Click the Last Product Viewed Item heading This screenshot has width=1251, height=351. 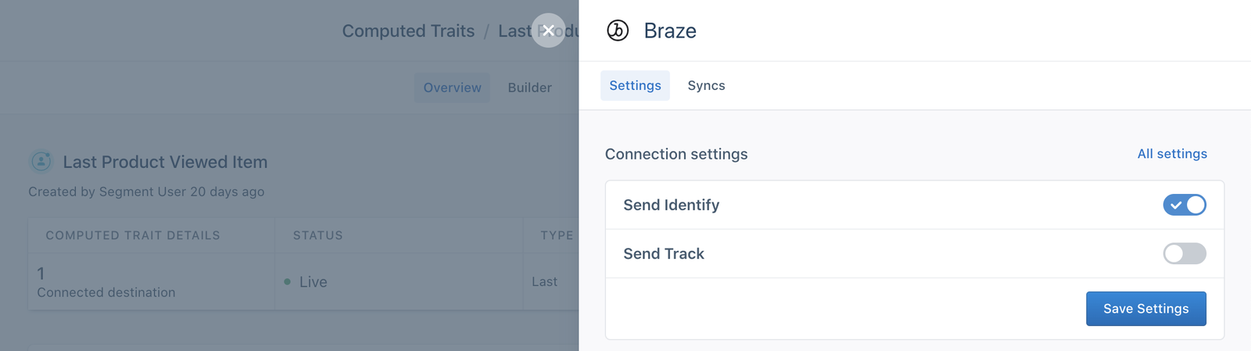pyautogui.click(x=165, y=162)
